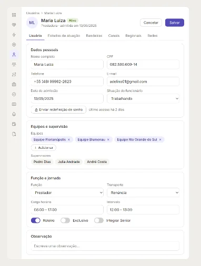Open the briefcase sidebar icon
The width and height of the screenshot is (201, 266).
(x=14, y=84)
